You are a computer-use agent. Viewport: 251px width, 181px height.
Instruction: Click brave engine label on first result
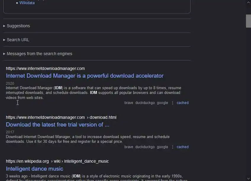click(129, 103)
